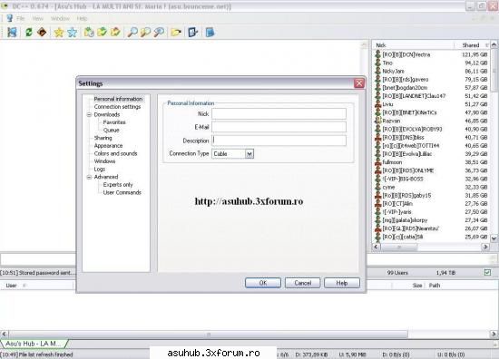This screenshot has width=499, height=359.
Task: Open the File menu
Action: tap(20, 18)
